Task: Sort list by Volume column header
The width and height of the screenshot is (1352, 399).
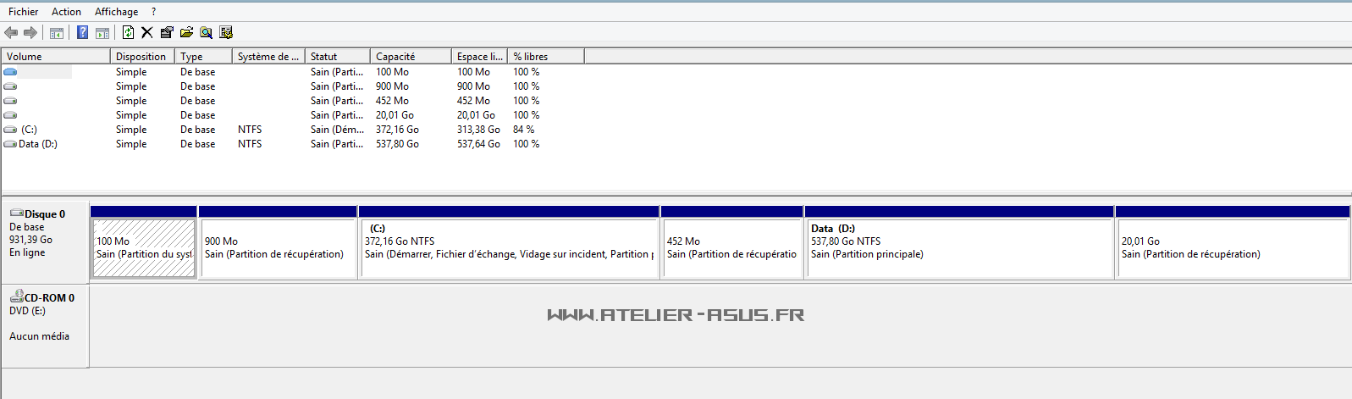Action: point(55,56)
